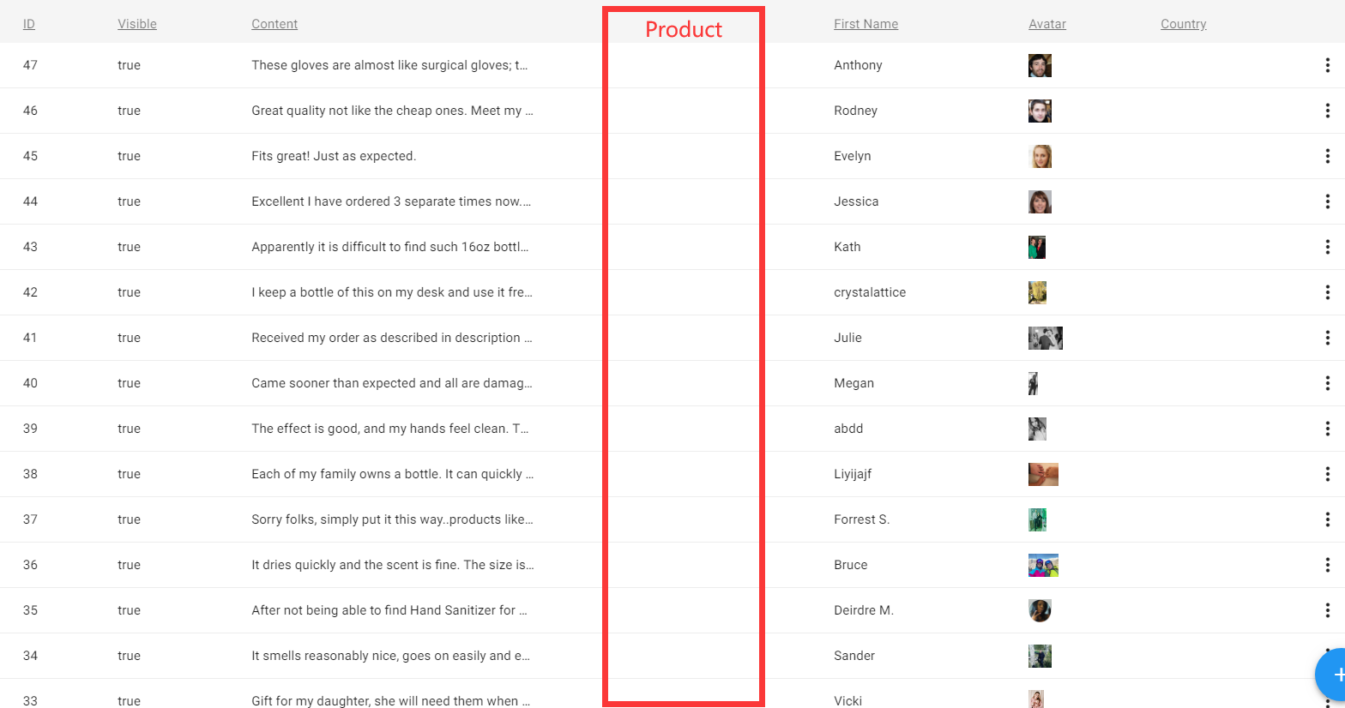The image size is (1345, 708).
Task: Sort the table by ID column
Action: click(29, 24)
